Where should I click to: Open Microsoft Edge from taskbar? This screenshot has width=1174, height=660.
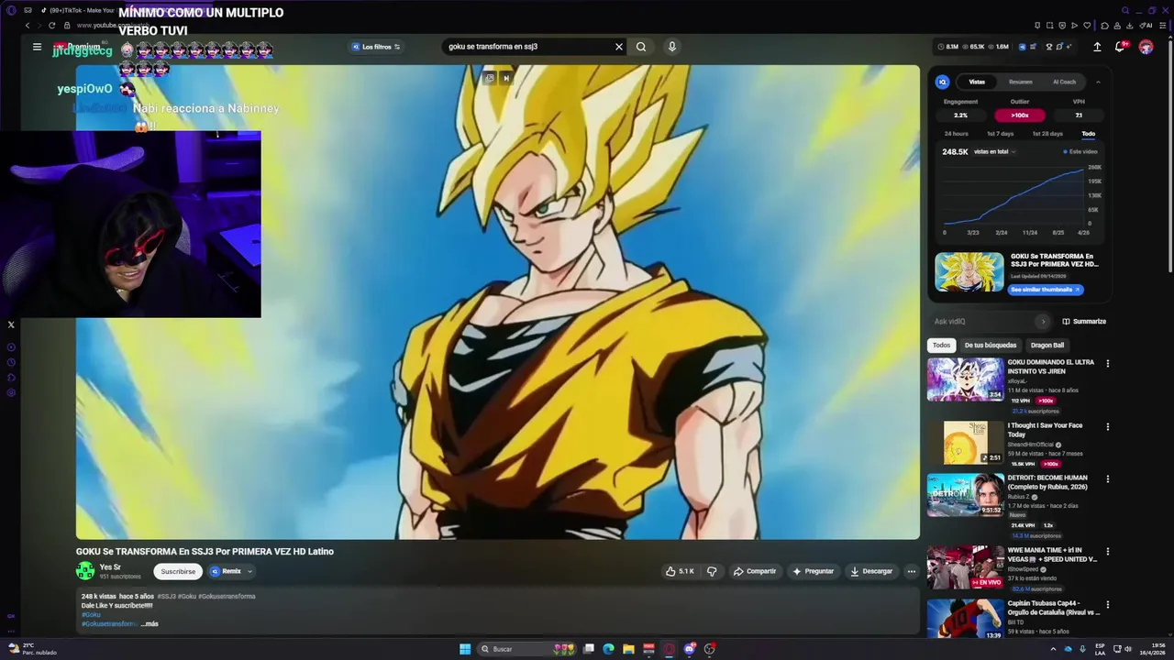(x=608, y=649)
